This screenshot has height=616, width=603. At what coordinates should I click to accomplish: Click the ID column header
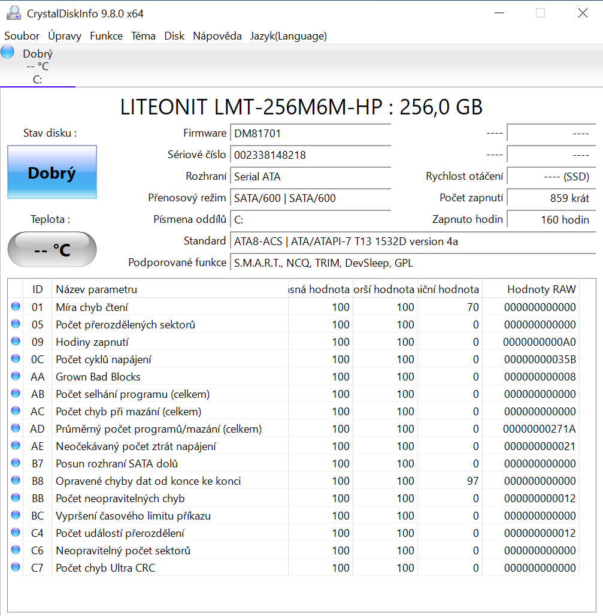click(x=37, y=289)
